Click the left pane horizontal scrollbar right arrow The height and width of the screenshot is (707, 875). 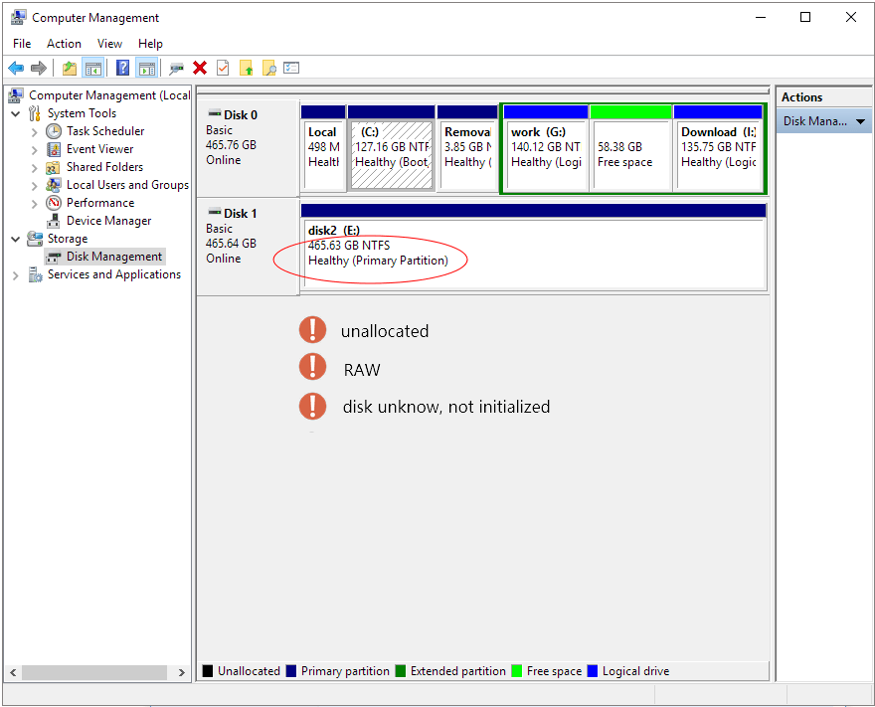coord(182,673)
